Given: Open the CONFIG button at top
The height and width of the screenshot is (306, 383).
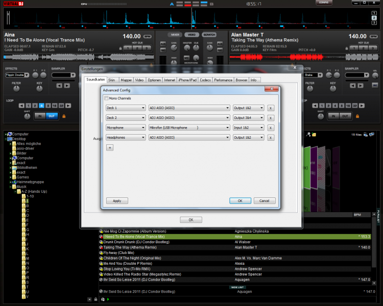Looking at the screenshot, I should [x=324, y=3].
